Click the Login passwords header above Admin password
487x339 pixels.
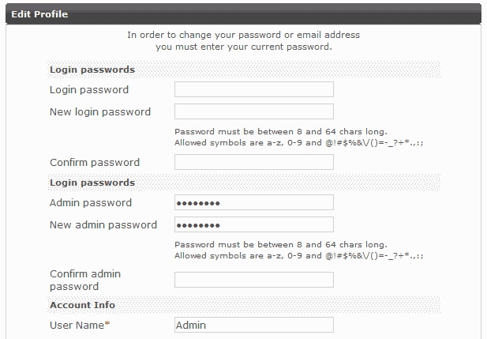point(92,183)
